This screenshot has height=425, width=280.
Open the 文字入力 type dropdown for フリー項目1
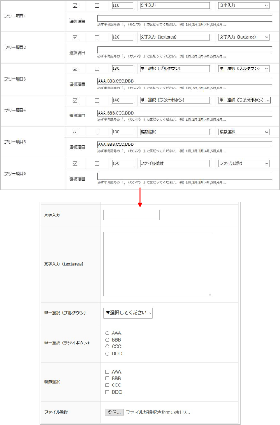244,6
